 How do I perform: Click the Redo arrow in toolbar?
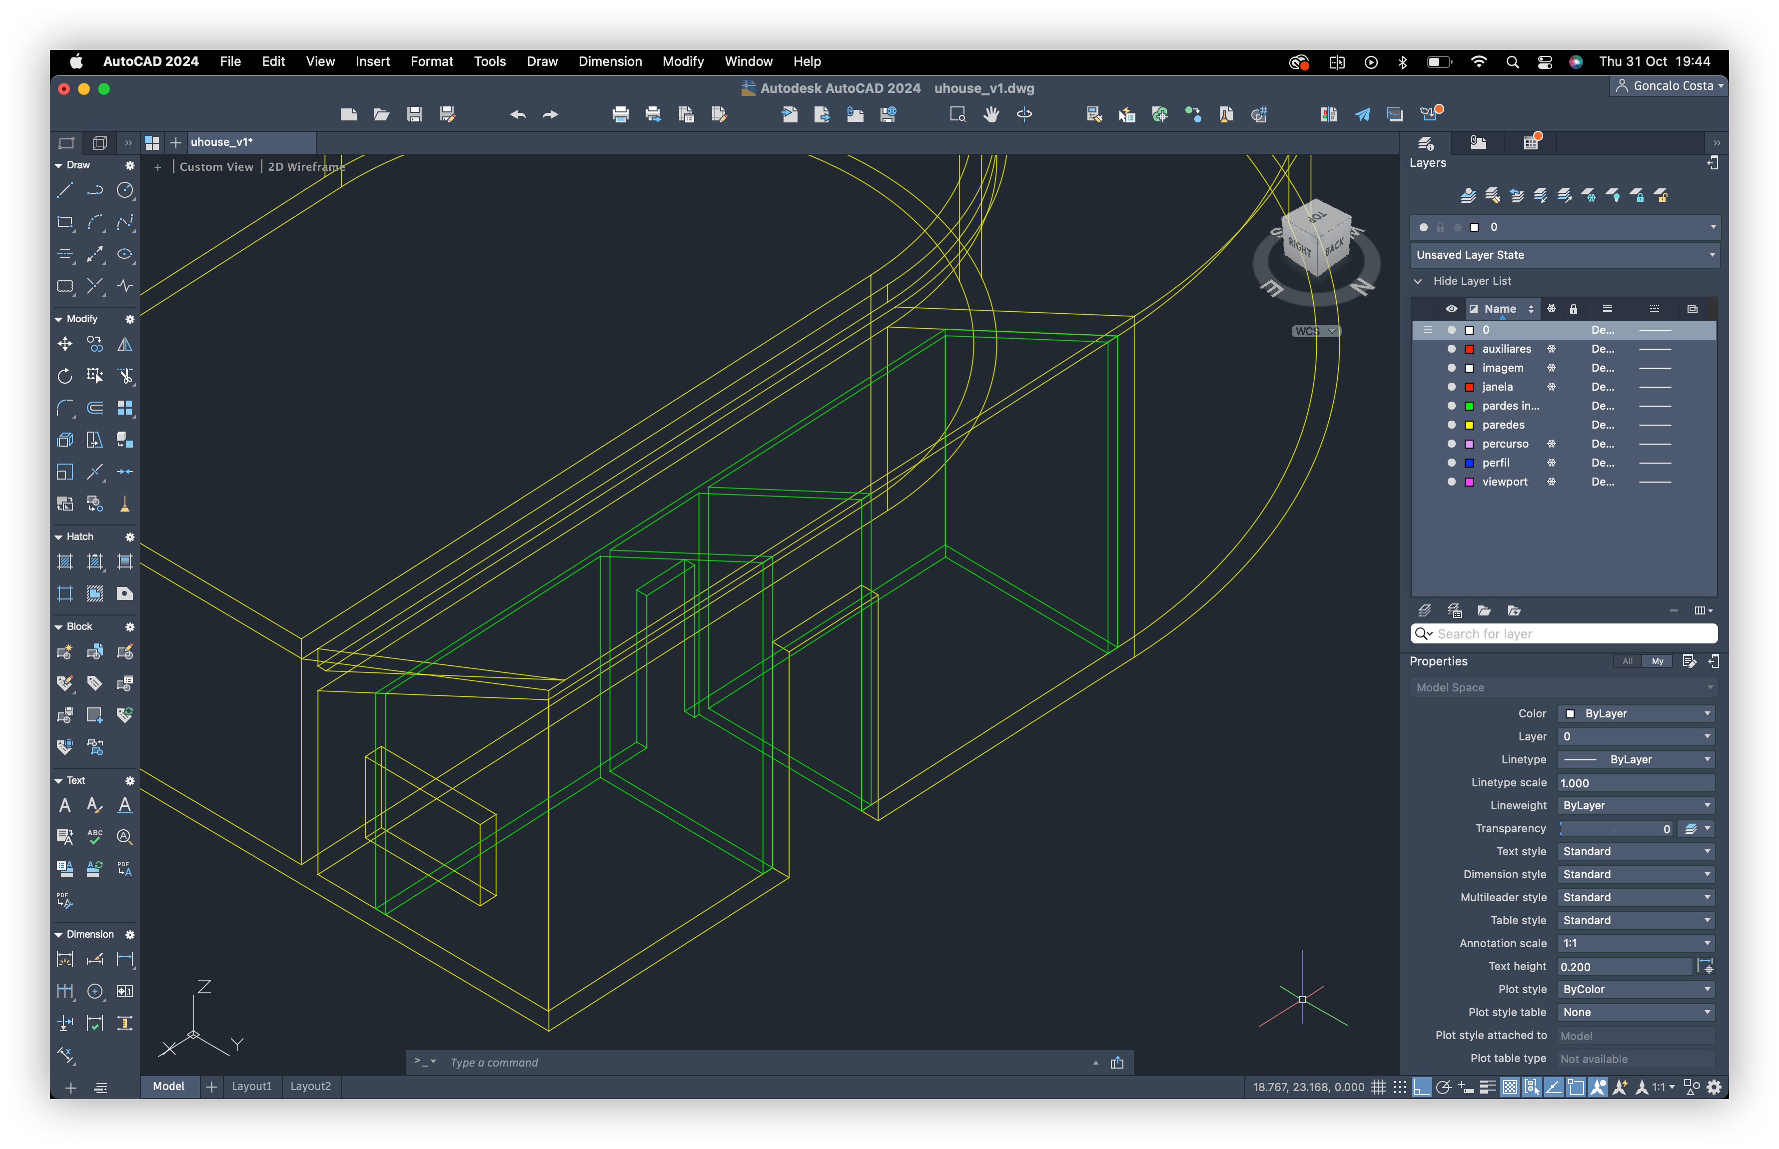[x=551, y=114]
